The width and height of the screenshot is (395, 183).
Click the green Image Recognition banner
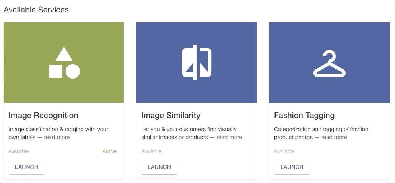64,63
